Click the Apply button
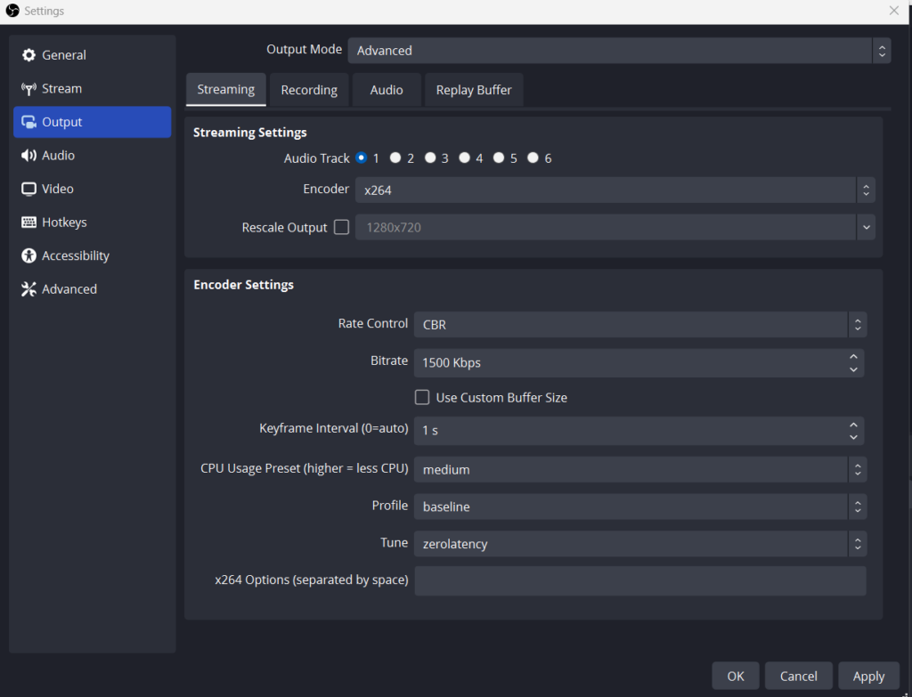The image size is (912, 697). pyautogui.click(x=868, y=676)
